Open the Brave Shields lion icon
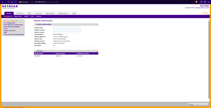Screen dimensions: 211x108 (x=196, y=2)
